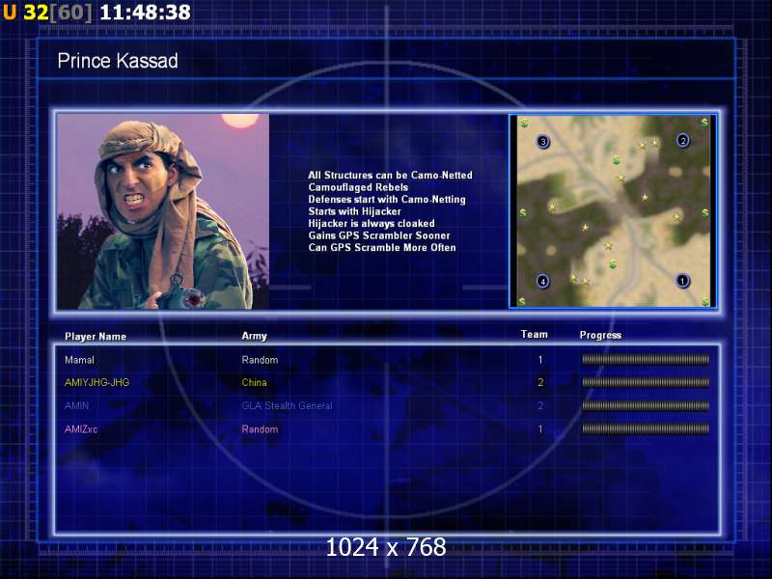Click the Prince Kassad title text
The image size is (772, 579).
click(118, 61)
